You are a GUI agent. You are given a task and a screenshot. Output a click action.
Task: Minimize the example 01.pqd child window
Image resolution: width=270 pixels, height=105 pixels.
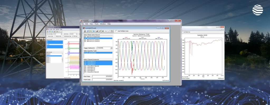click(x=158, y=28)
